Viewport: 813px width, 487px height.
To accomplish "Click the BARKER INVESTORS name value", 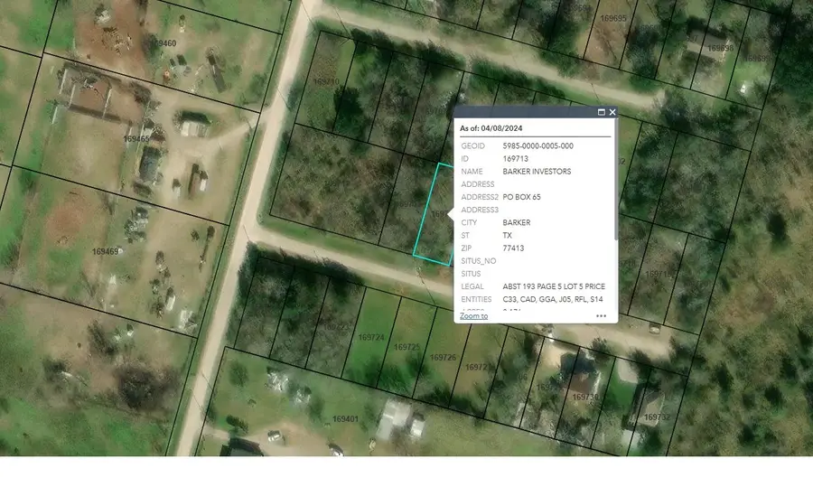I will [x=537, y=171].
